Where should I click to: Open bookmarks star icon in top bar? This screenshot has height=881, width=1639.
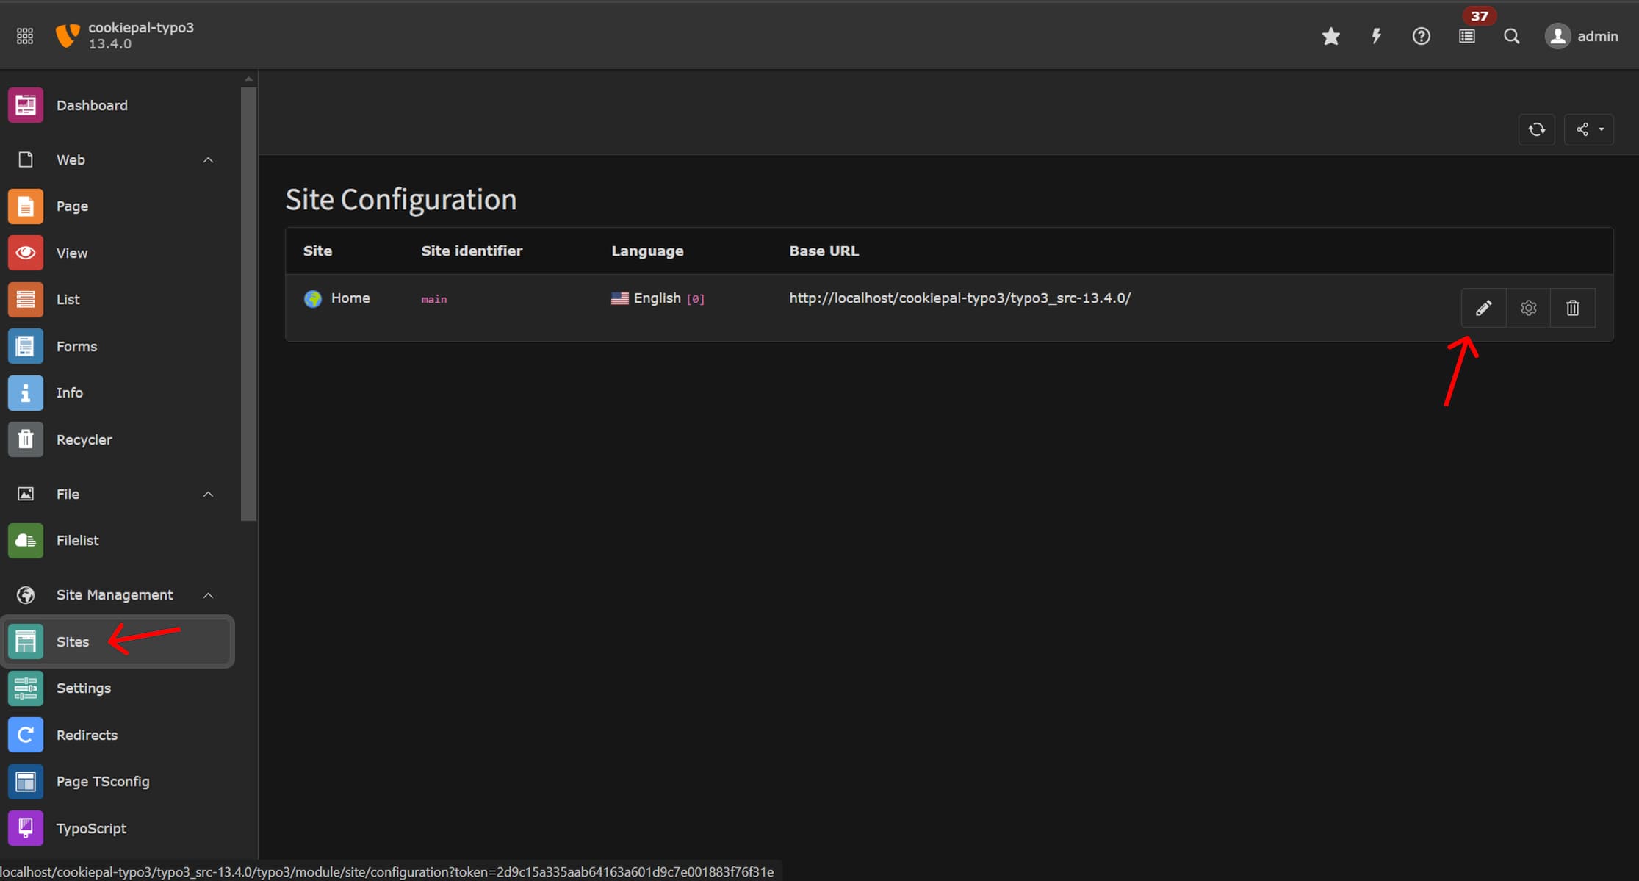(1330, 36)
